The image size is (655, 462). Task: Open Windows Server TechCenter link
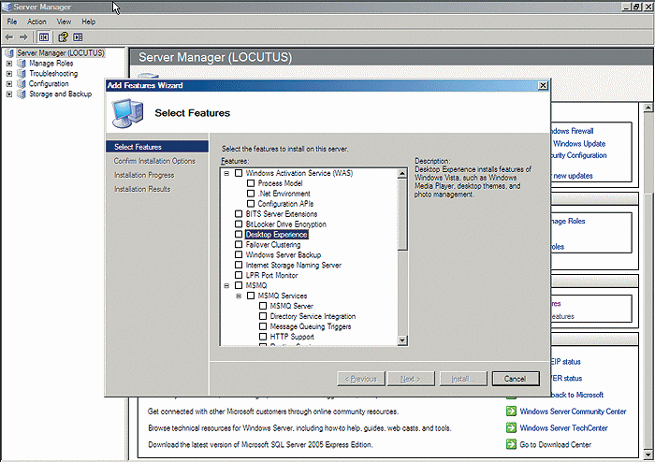[x=564, y=427]
